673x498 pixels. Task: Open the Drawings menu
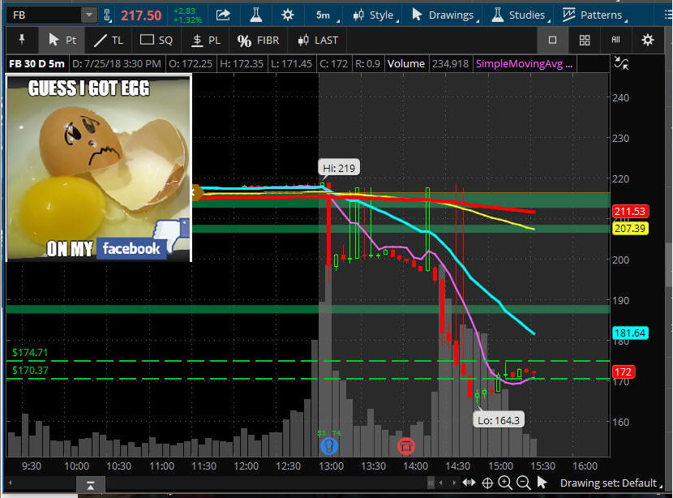click(x=445, y=15)
